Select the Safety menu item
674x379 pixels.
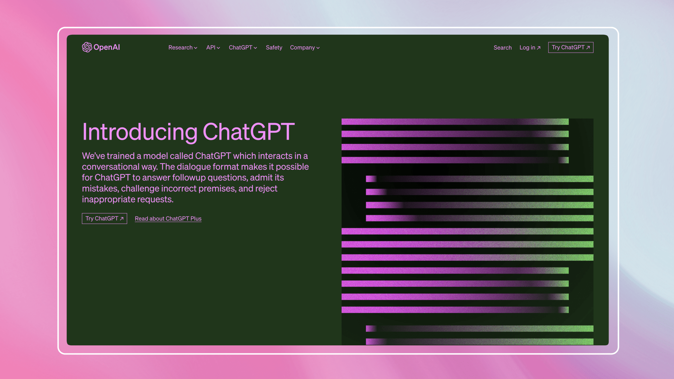pyautogui.click(x=274, y=47)
